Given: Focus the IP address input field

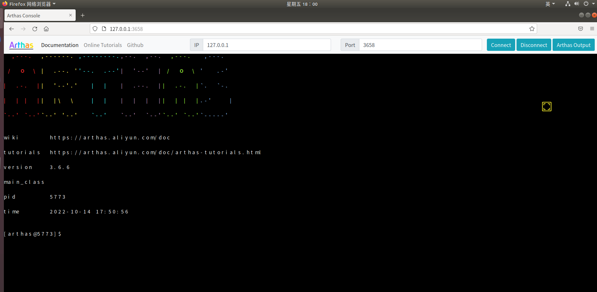Looking at the screenshot, I should (267, 45).
